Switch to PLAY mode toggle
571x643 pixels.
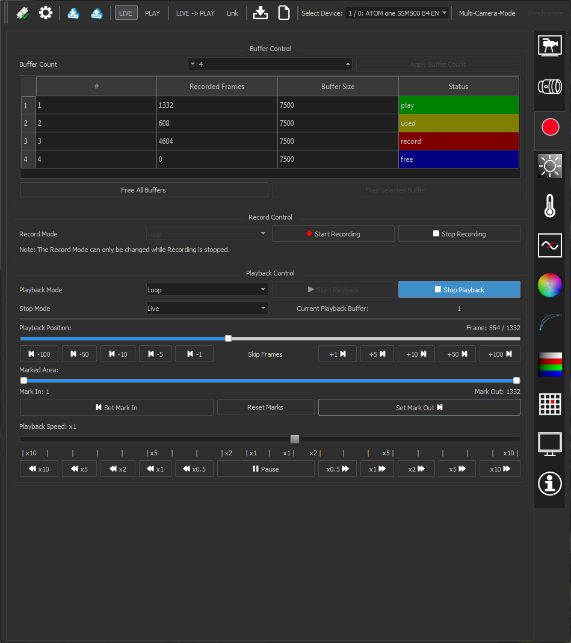[x=153, y=13]
